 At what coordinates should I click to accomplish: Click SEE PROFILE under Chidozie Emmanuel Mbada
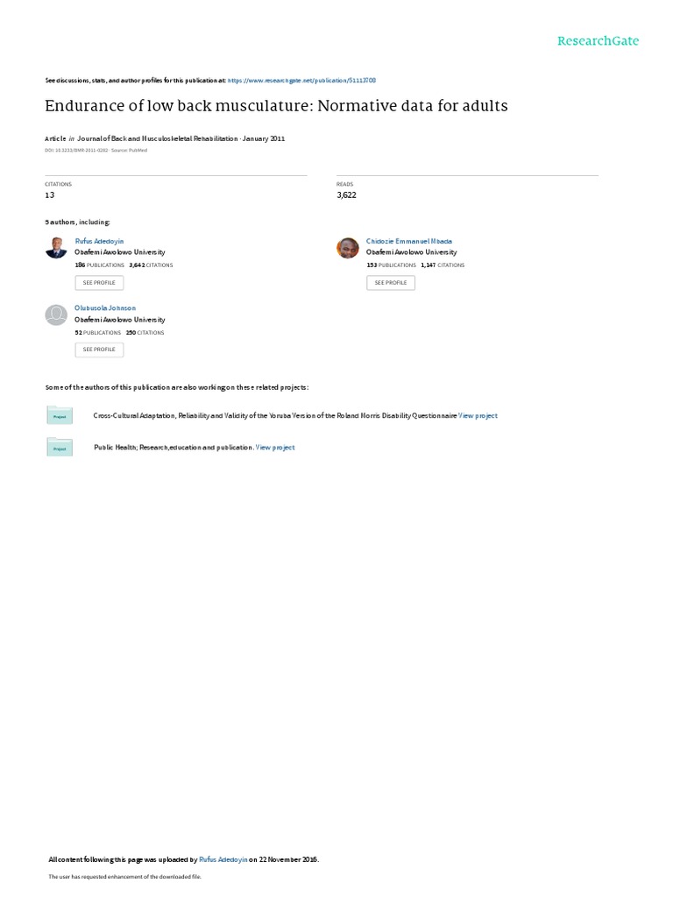click(x=391, y=283)
